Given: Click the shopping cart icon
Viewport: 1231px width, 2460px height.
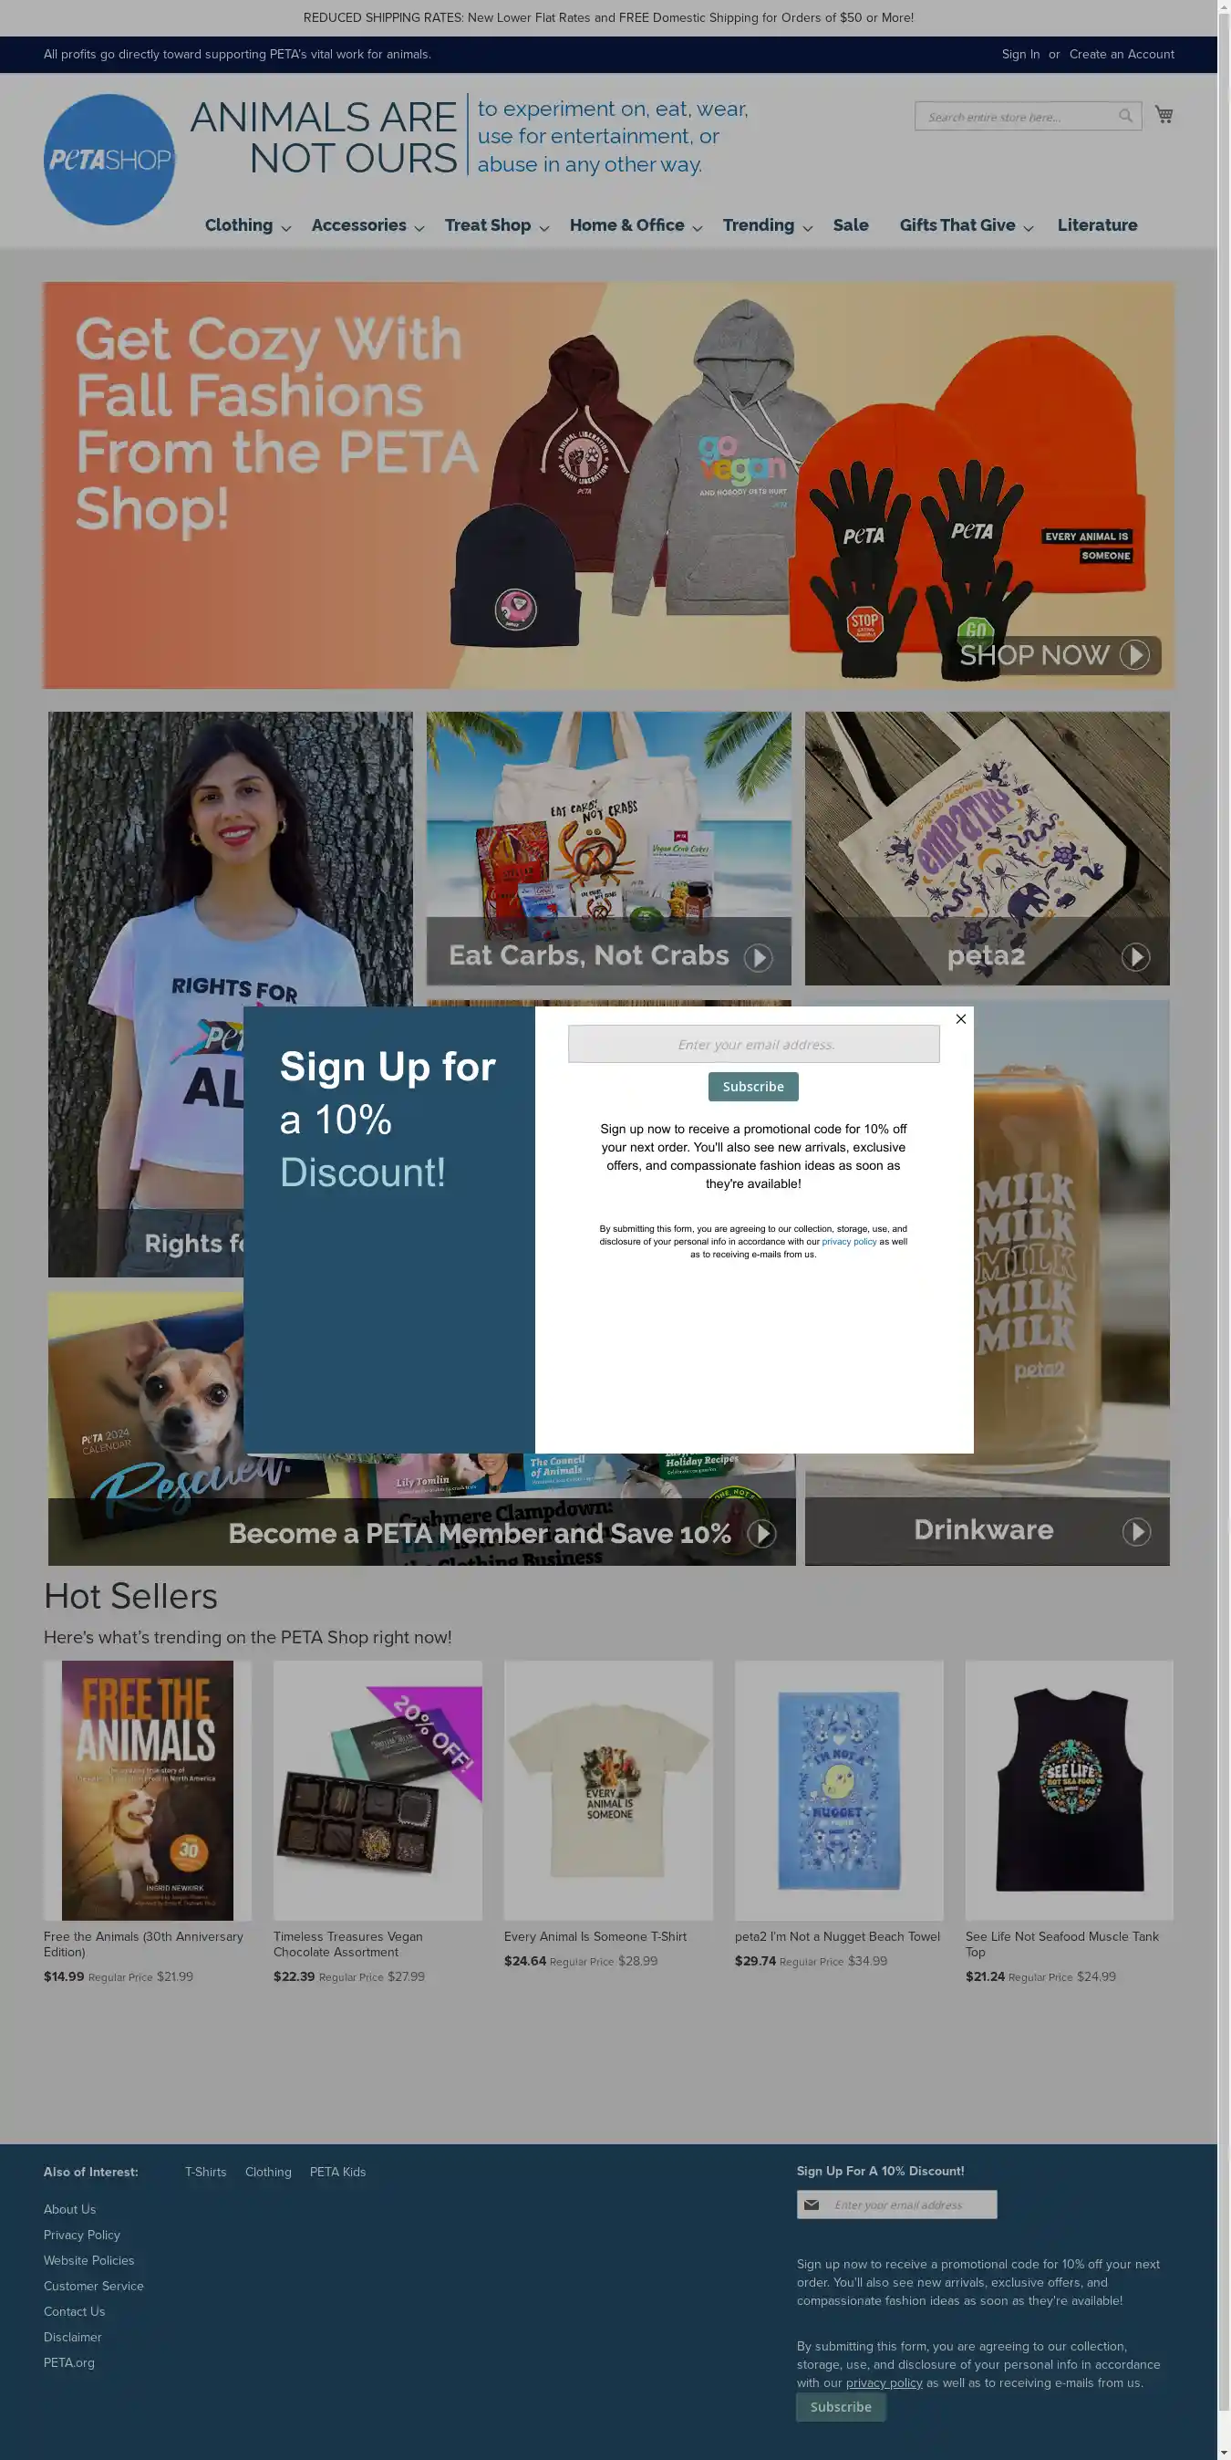Looking at the screenshot, I should [1164, 115].
